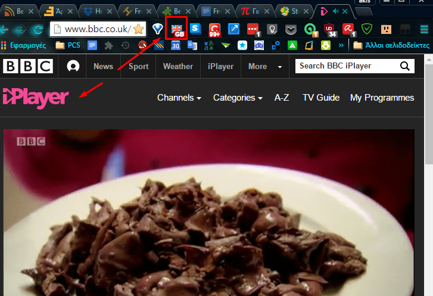The image size is (433, 296).
Task: Open the Εφαρμογές apps shortcut
Action: pos(23,45)
